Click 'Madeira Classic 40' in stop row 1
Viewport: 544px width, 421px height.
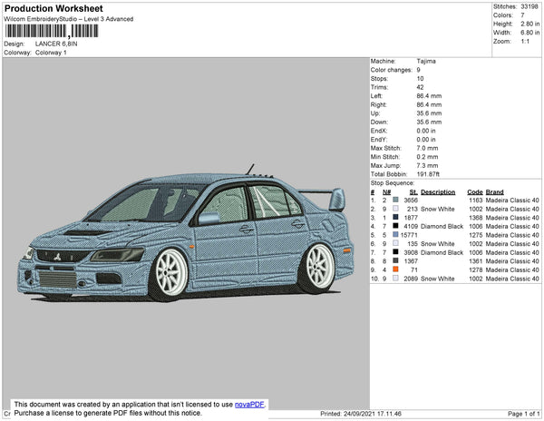tap(512, 201)
